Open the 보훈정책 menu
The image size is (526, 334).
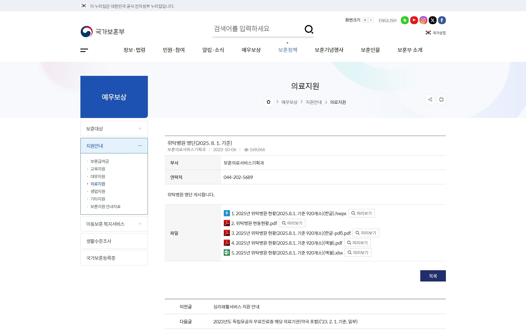[x=288, y=50]
